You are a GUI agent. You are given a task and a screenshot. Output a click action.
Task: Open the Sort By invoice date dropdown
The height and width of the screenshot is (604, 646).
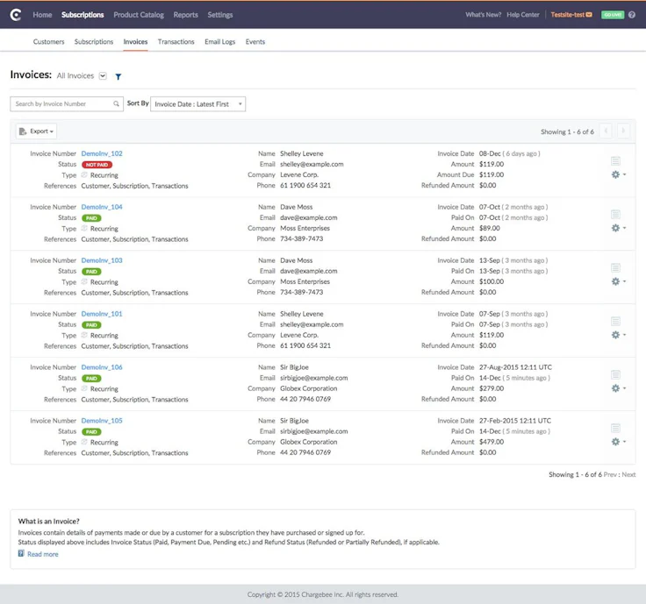point(197,104)
